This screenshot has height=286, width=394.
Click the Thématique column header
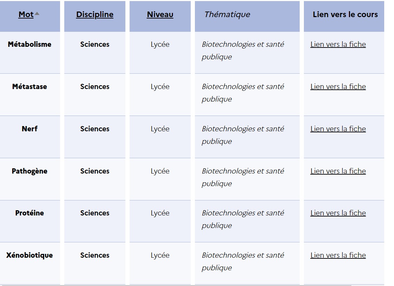(227, 15)
